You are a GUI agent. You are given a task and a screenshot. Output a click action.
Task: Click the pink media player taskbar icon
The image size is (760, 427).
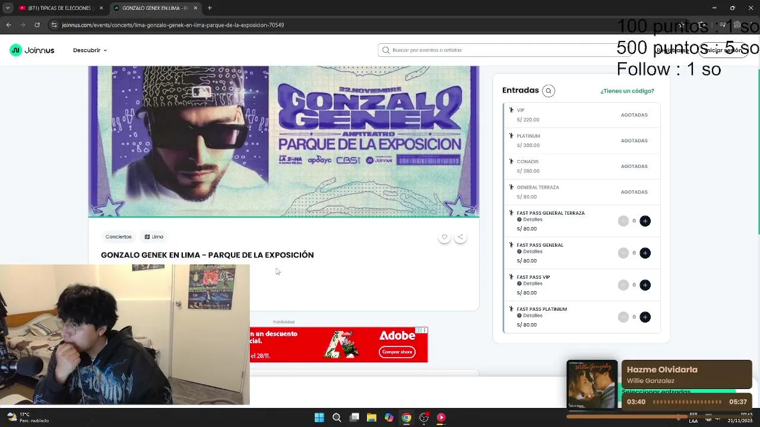click(441, 418)
